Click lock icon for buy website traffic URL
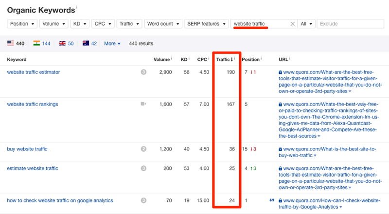The image size is (389, 214). [x=281, y=149]
